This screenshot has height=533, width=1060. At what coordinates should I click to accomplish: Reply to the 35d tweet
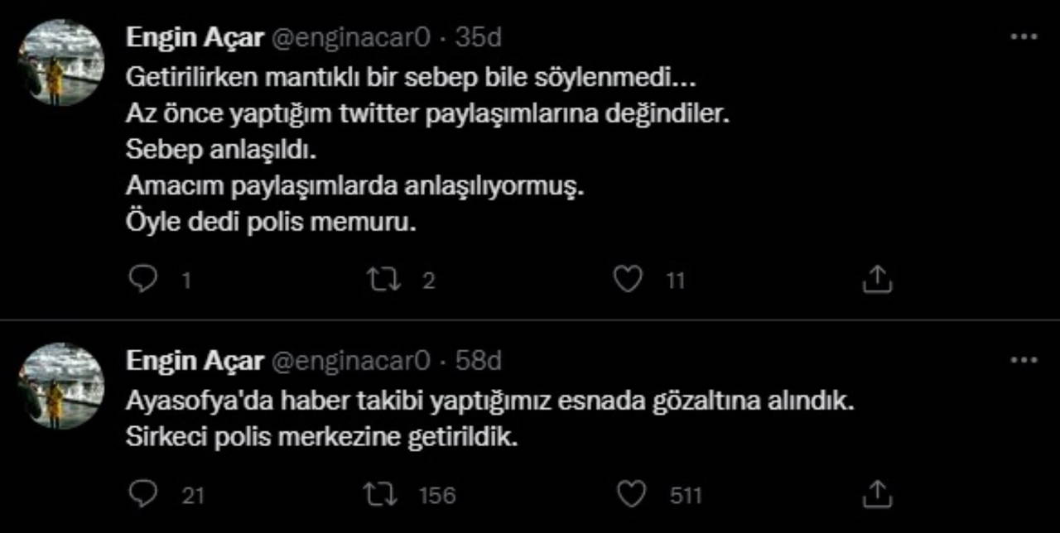coord(144,280)
